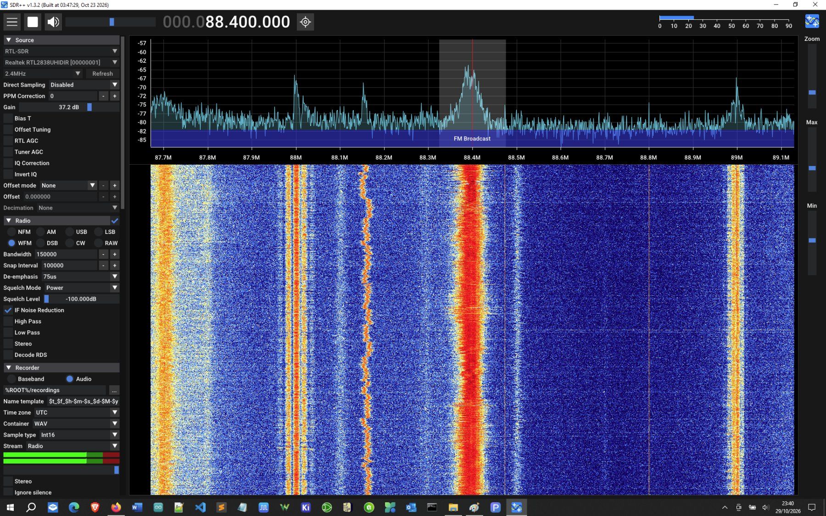Image resolution: width=826 pixels, height=516 pixels.
Task: Open the system volume tray icon
Action: click(x=765, y=507)
